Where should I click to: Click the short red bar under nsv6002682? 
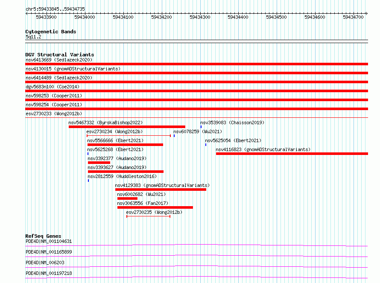128,198
